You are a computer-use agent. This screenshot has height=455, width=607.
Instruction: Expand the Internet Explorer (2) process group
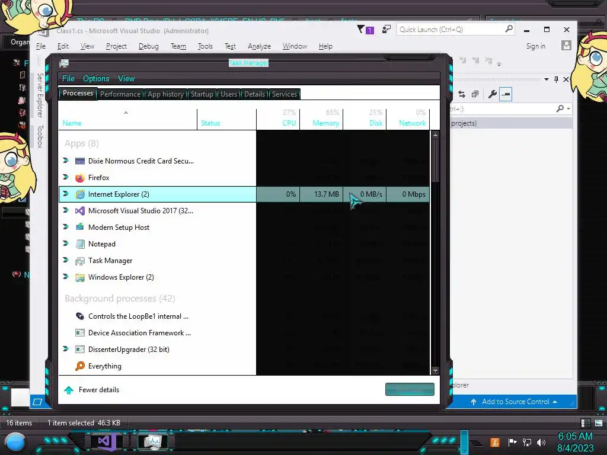[66, 194]
